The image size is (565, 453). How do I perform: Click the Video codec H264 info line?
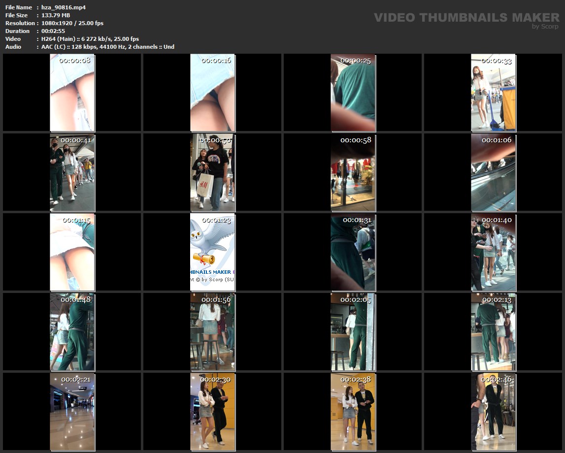(90, 39)
